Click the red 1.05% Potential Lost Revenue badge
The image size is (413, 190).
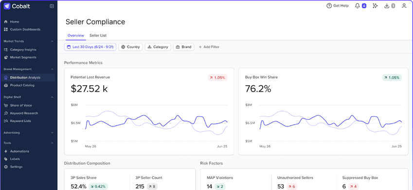tap(217, 78)
